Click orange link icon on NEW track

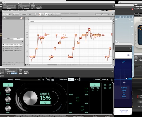point(21,18)
